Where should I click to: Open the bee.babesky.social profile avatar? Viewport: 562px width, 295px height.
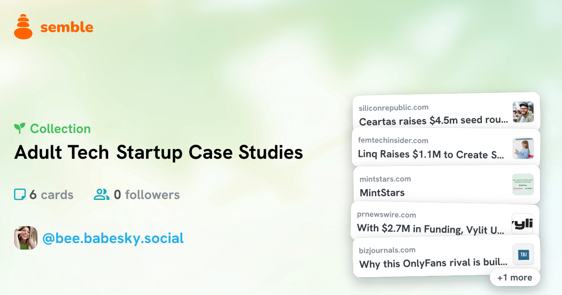coord(26,238)
